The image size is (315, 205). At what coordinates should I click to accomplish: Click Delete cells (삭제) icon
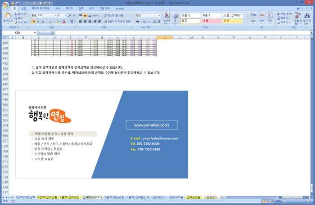point(261,18)
